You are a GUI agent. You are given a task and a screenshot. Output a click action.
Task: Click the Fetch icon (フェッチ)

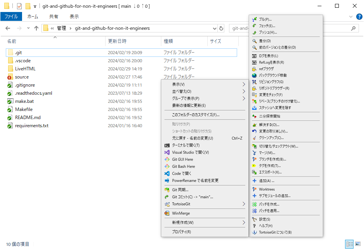[x=255, y=26]
